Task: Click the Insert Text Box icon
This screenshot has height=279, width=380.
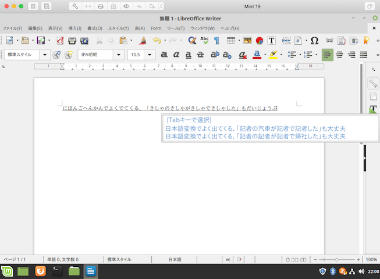Action: [x=271, y=41]
